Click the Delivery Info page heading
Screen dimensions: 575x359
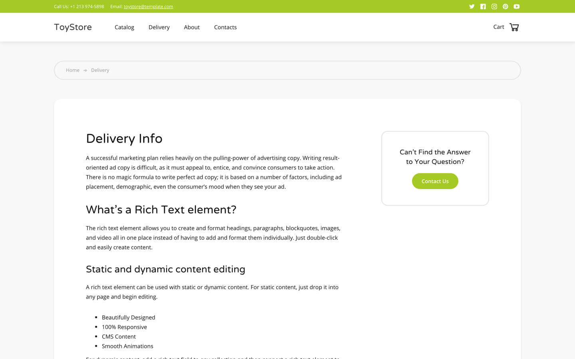tap(124, 138)
